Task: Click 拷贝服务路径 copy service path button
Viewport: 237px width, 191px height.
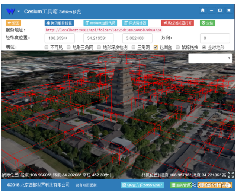Action: pos(59,23)
